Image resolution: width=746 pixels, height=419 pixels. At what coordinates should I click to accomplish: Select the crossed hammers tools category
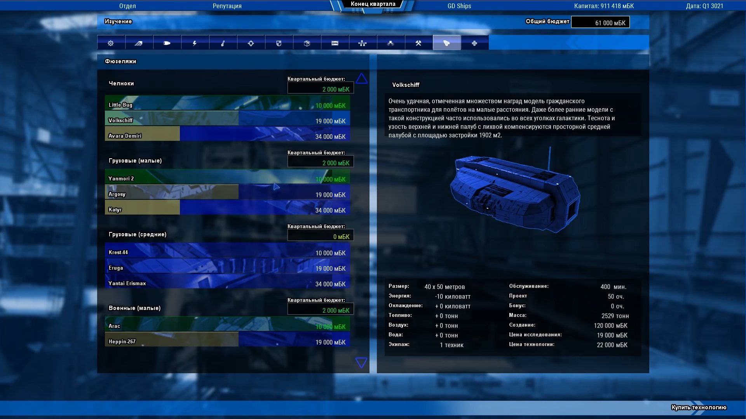[418, 43]
